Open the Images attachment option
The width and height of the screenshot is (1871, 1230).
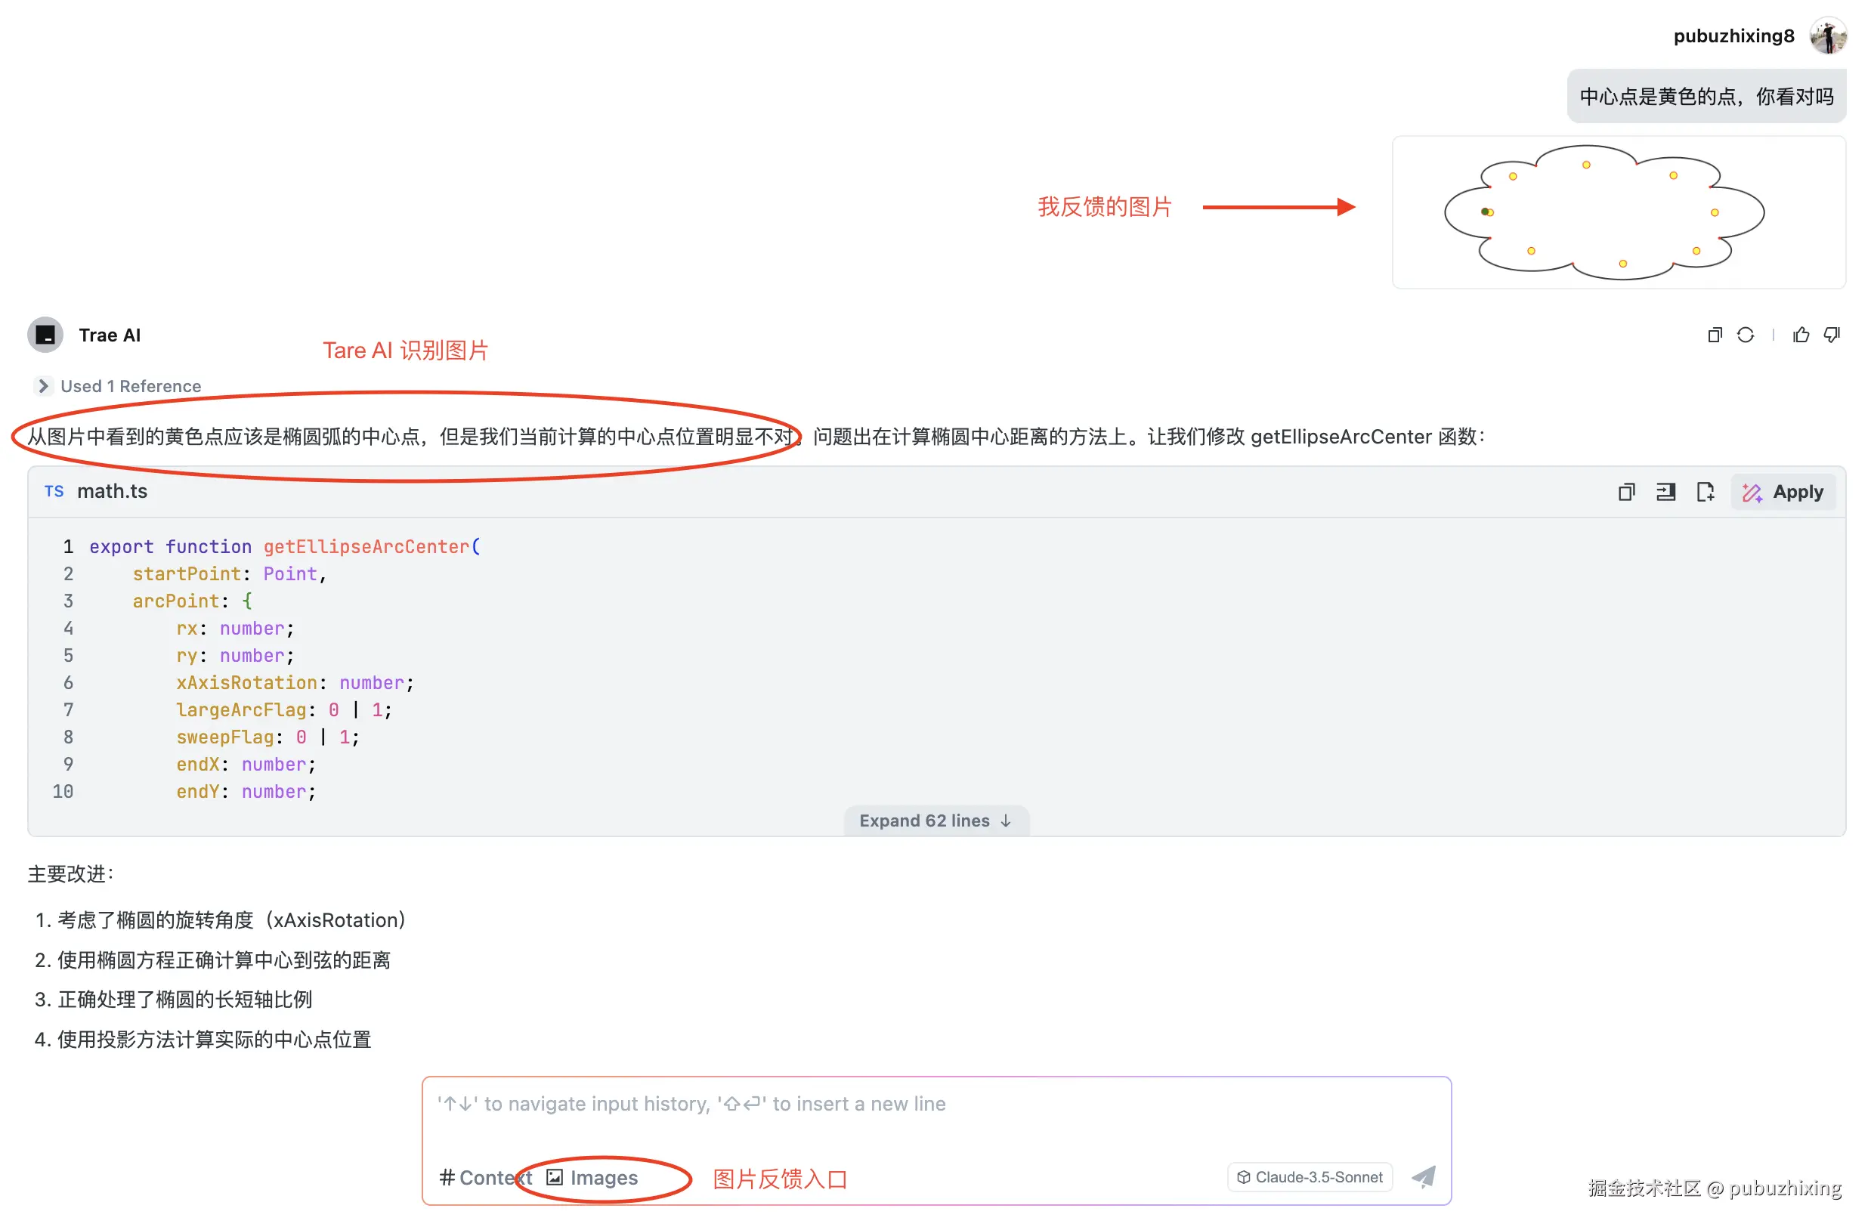(x=592, y=1177)
